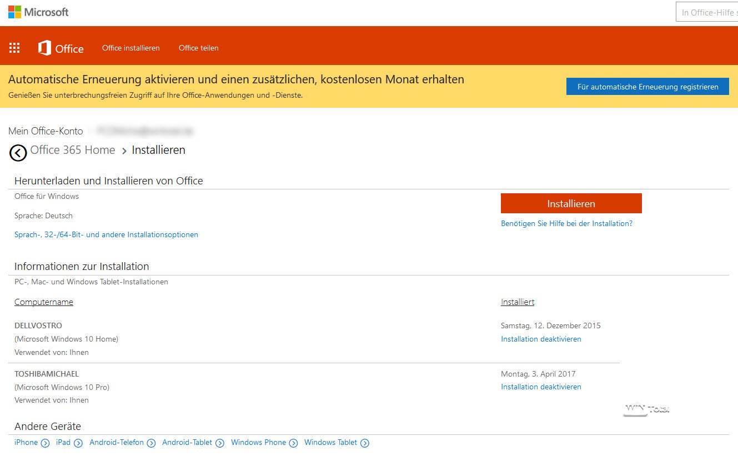Click into the Office-Hilfe search field

tap(707, 12)
